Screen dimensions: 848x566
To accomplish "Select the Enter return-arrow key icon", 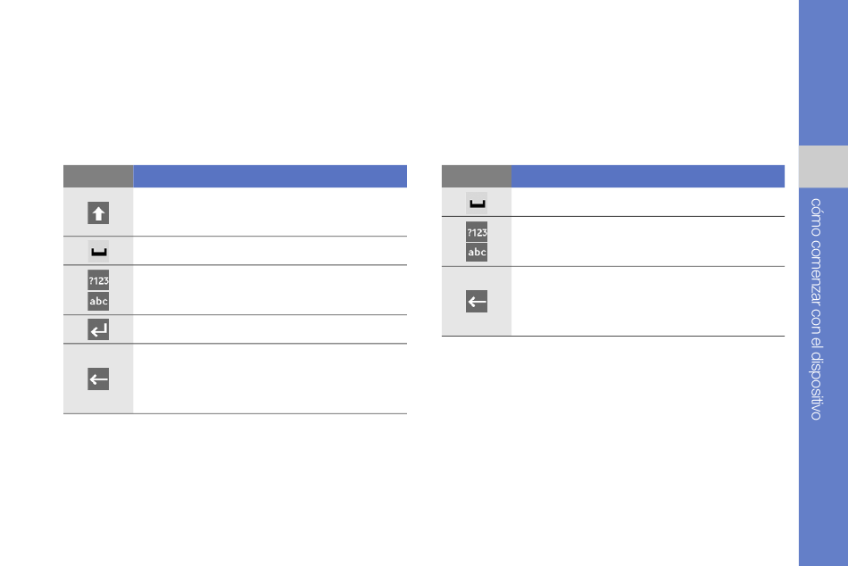I will click(x=98, y=329).
